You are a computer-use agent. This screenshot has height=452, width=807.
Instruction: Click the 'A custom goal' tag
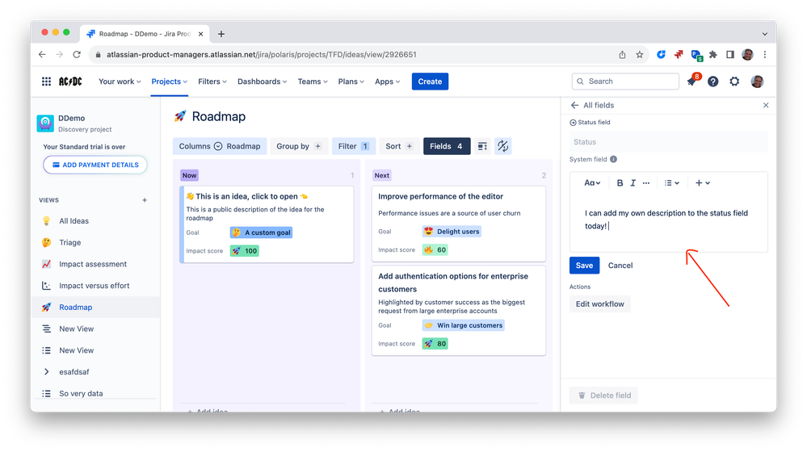click(x=262, y=232)
